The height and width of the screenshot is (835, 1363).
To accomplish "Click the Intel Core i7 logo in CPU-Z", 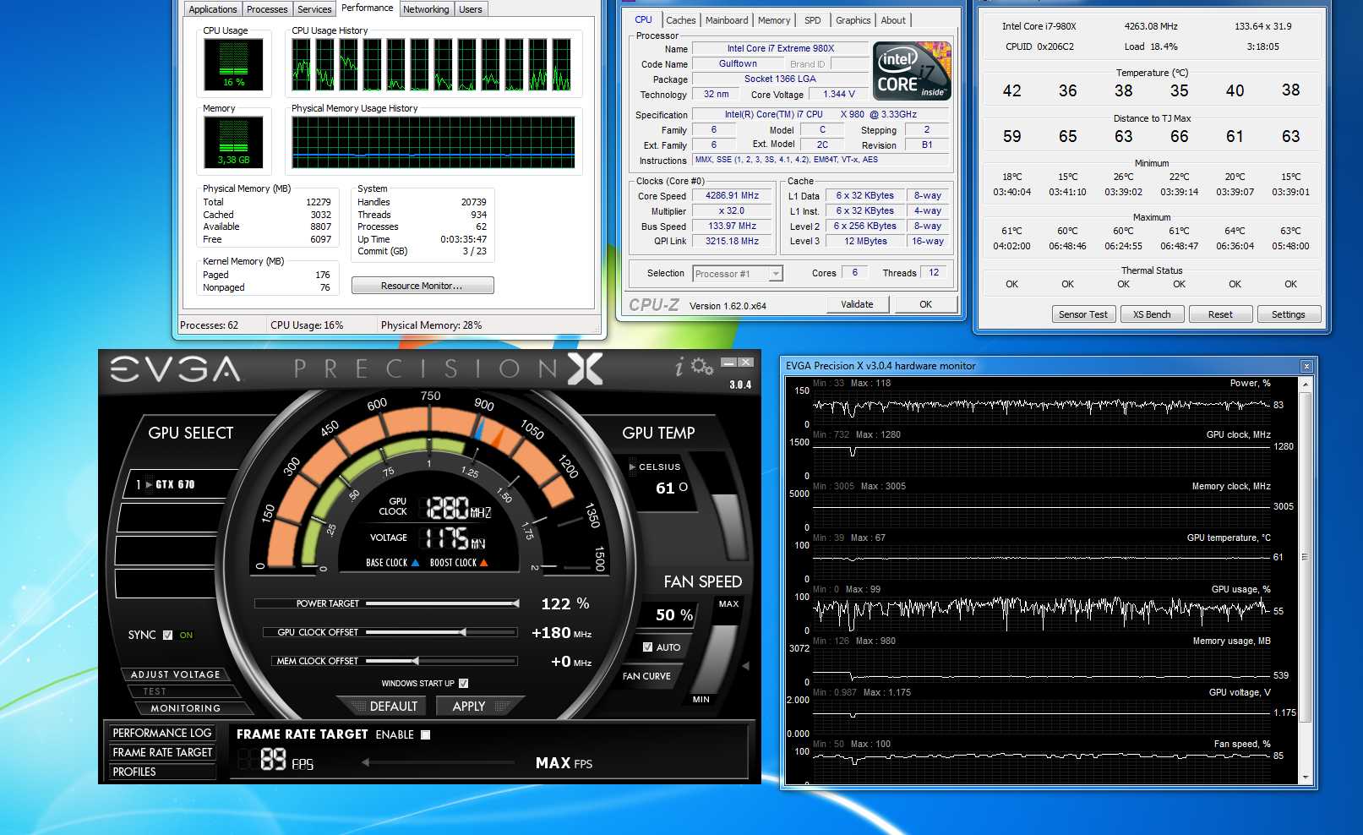I will (911, 70).
